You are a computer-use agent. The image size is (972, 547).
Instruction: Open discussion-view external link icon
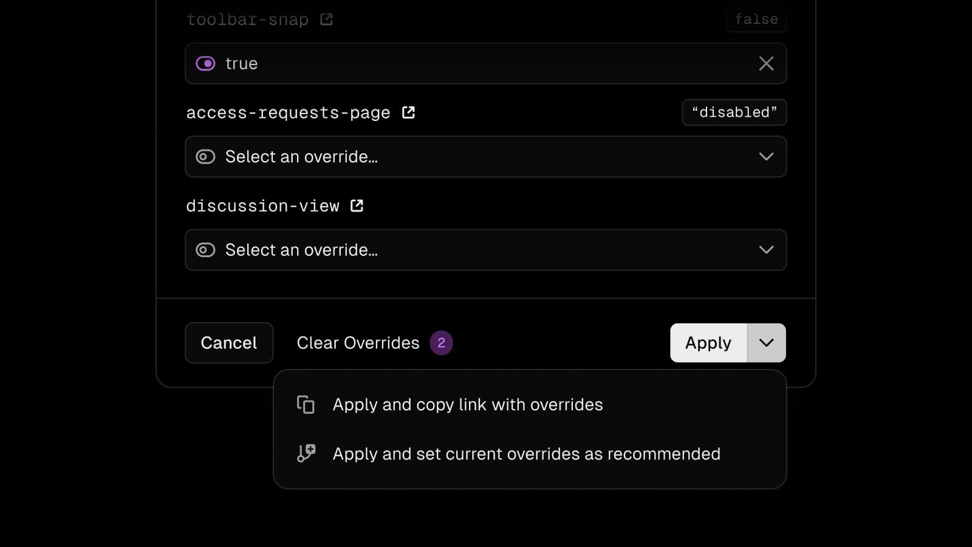[357, 206]
